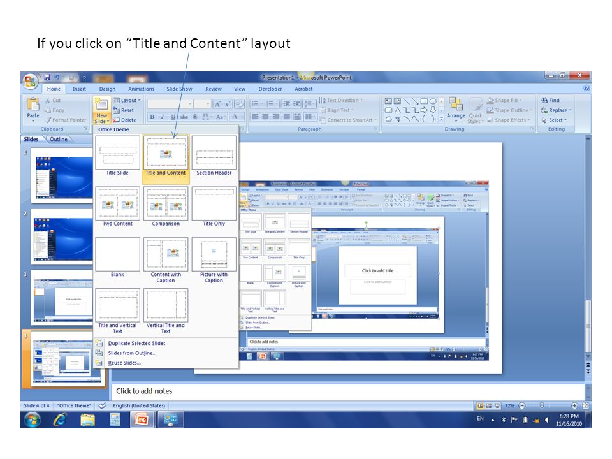The height and width of the screenshot is (459, 612).
Task: Open the Layout dropdown
Action: (x=126, y=100)
